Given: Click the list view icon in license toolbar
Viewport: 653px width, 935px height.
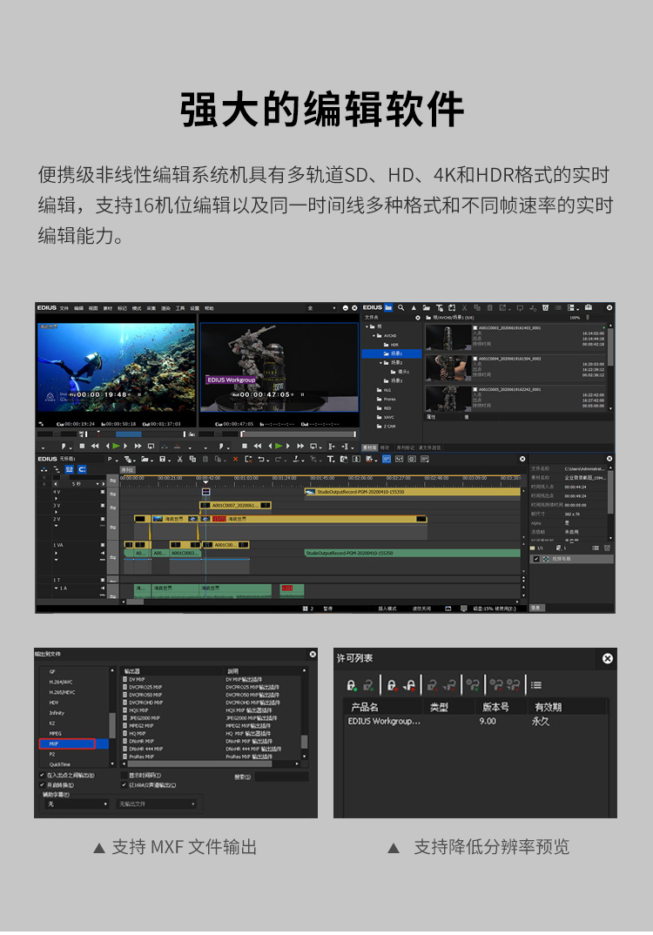Looking at the screenshot, I should click(536, 685).
